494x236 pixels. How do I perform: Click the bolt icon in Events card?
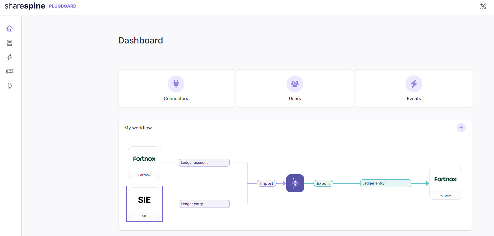pos(414,84)
